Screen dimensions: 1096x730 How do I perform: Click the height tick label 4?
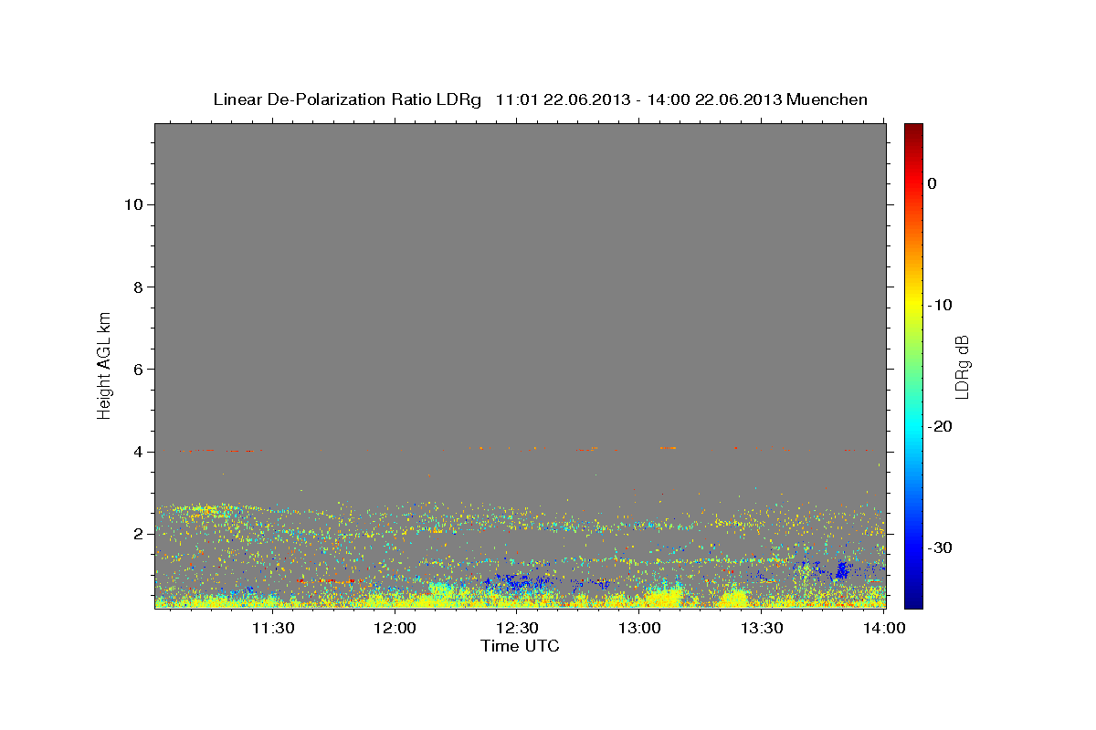138,452
